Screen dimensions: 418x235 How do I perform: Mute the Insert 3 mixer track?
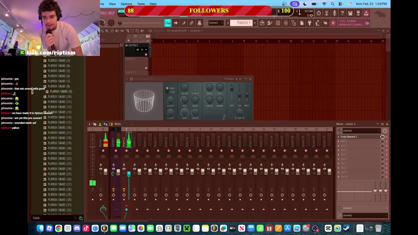tap(137, 150)
